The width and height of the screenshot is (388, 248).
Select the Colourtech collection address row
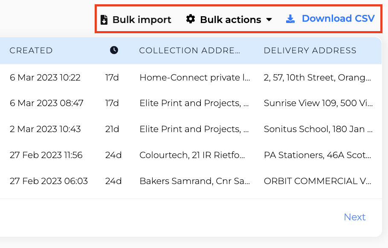pyautogui.click(x=191, y=155)
